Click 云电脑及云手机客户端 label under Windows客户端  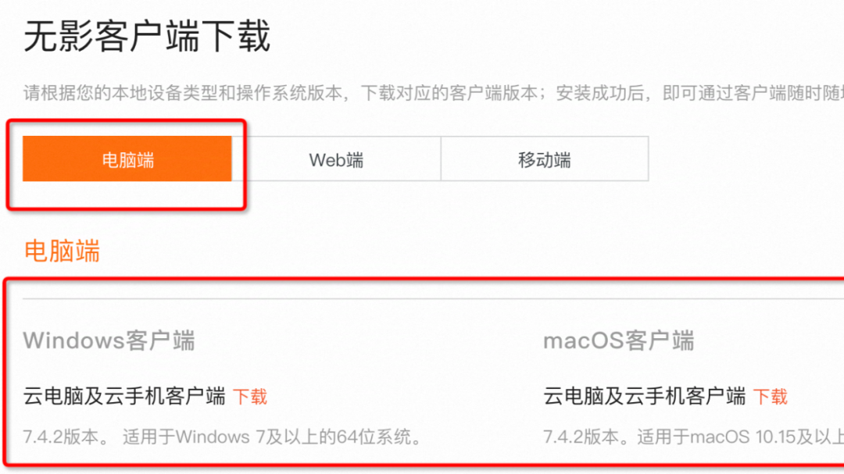pos(124,397)
